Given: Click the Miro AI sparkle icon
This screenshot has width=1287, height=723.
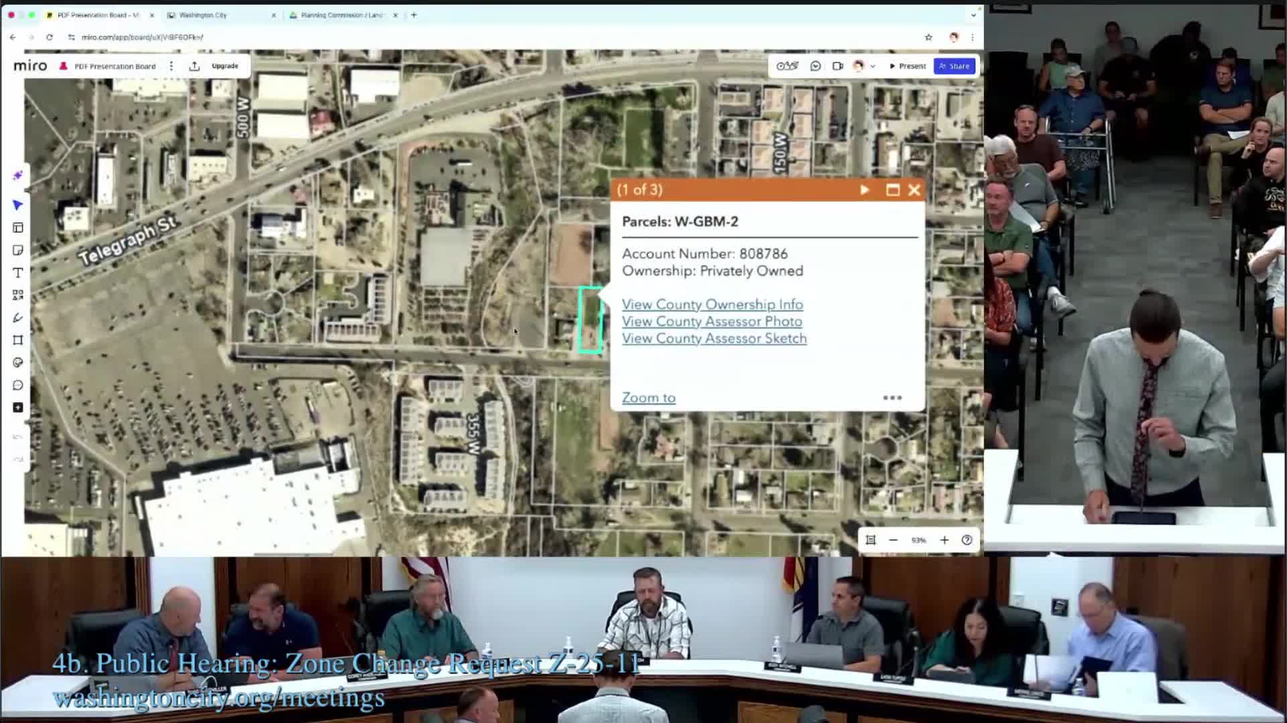Looking at the screenshot, I should (18, 175).
